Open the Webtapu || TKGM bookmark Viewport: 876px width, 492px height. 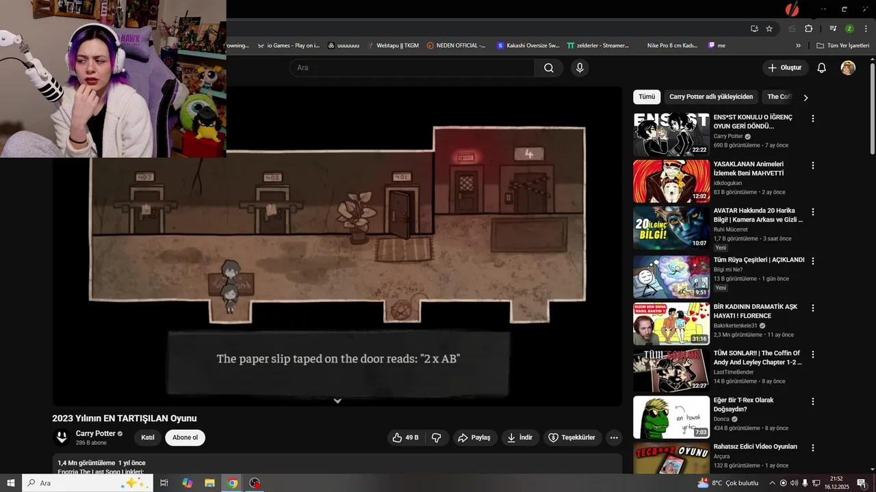[x=392, y=46]
